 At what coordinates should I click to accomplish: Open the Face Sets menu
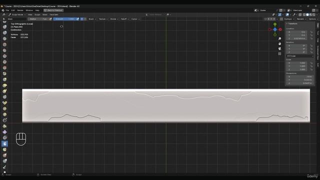coord(54,14)
